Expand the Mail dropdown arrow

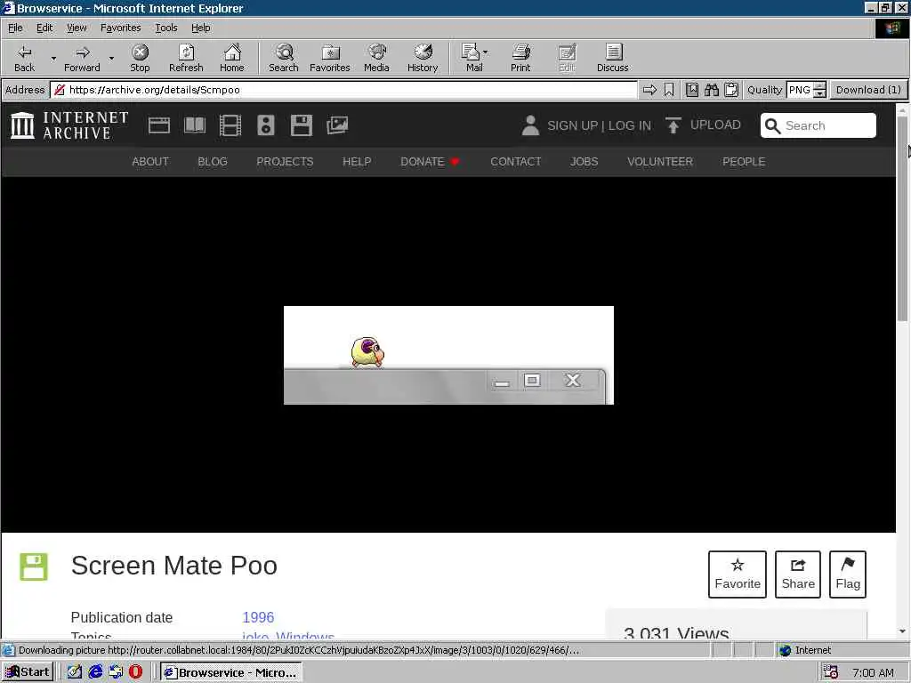(486, 52)
